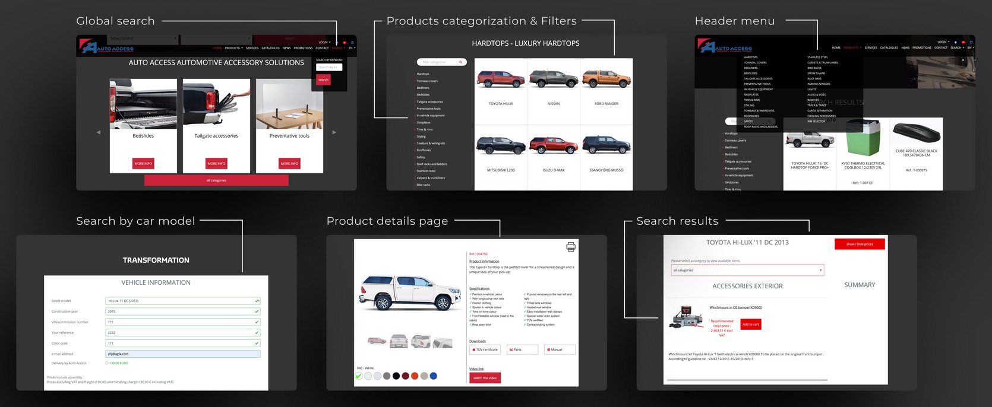Select the checked white colour option
This screenshot has width=992, height=407.
pyautogui.click(x=359, y=376)
